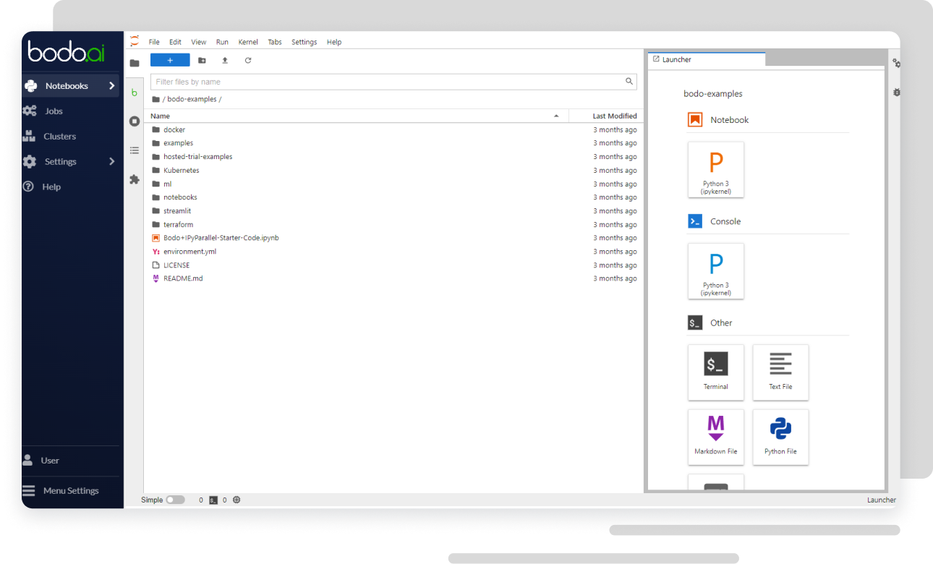Launch Python 3 console card
Viewport: 933px width, 564px height.
pyautogui.click(x=716, y=271)
